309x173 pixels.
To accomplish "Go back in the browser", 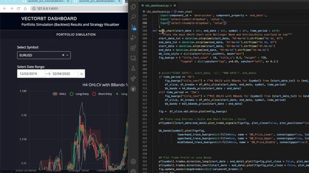I will point(5,9).
